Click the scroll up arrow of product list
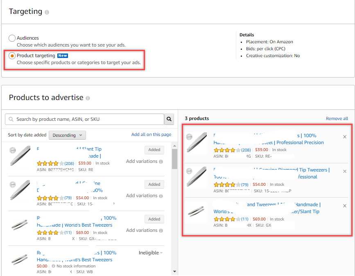This screenshot has width=355, height=276. click(x=174, y=146)
